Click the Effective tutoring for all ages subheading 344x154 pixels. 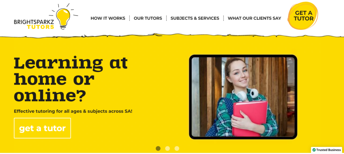coord(73,111)
